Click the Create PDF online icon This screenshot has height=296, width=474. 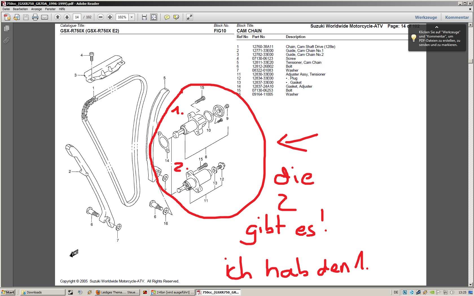pos(7,17)
